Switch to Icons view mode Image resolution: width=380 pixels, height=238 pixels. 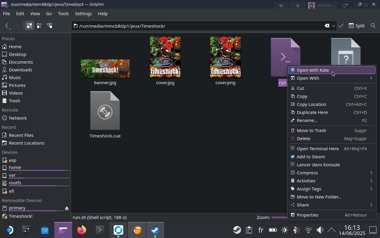coord(29,26)
